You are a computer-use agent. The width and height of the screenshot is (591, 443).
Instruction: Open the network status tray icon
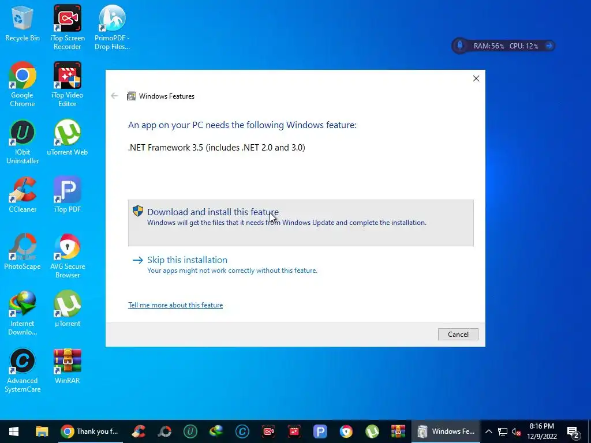point(503,431)
